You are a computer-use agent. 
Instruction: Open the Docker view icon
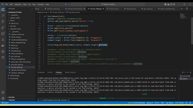pos(3,45)
